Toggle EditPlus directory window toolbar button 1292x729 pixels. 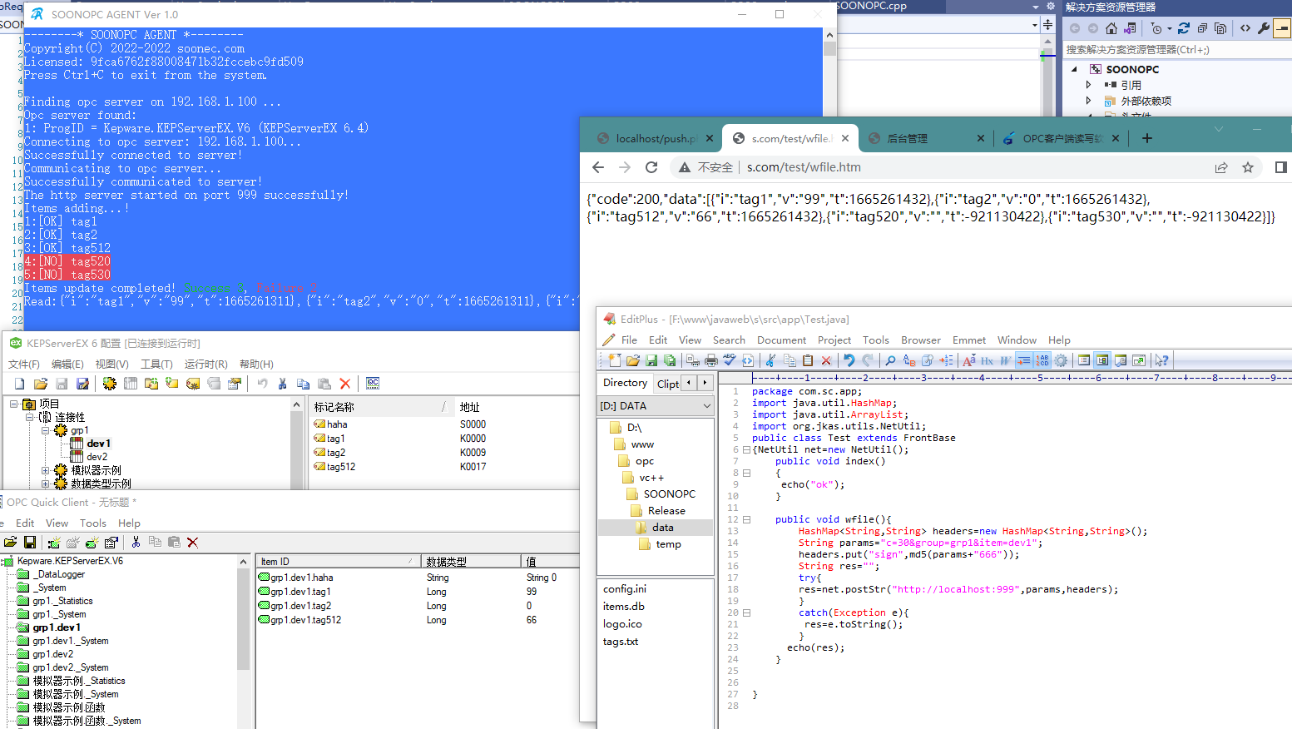tap(1102, 360)
